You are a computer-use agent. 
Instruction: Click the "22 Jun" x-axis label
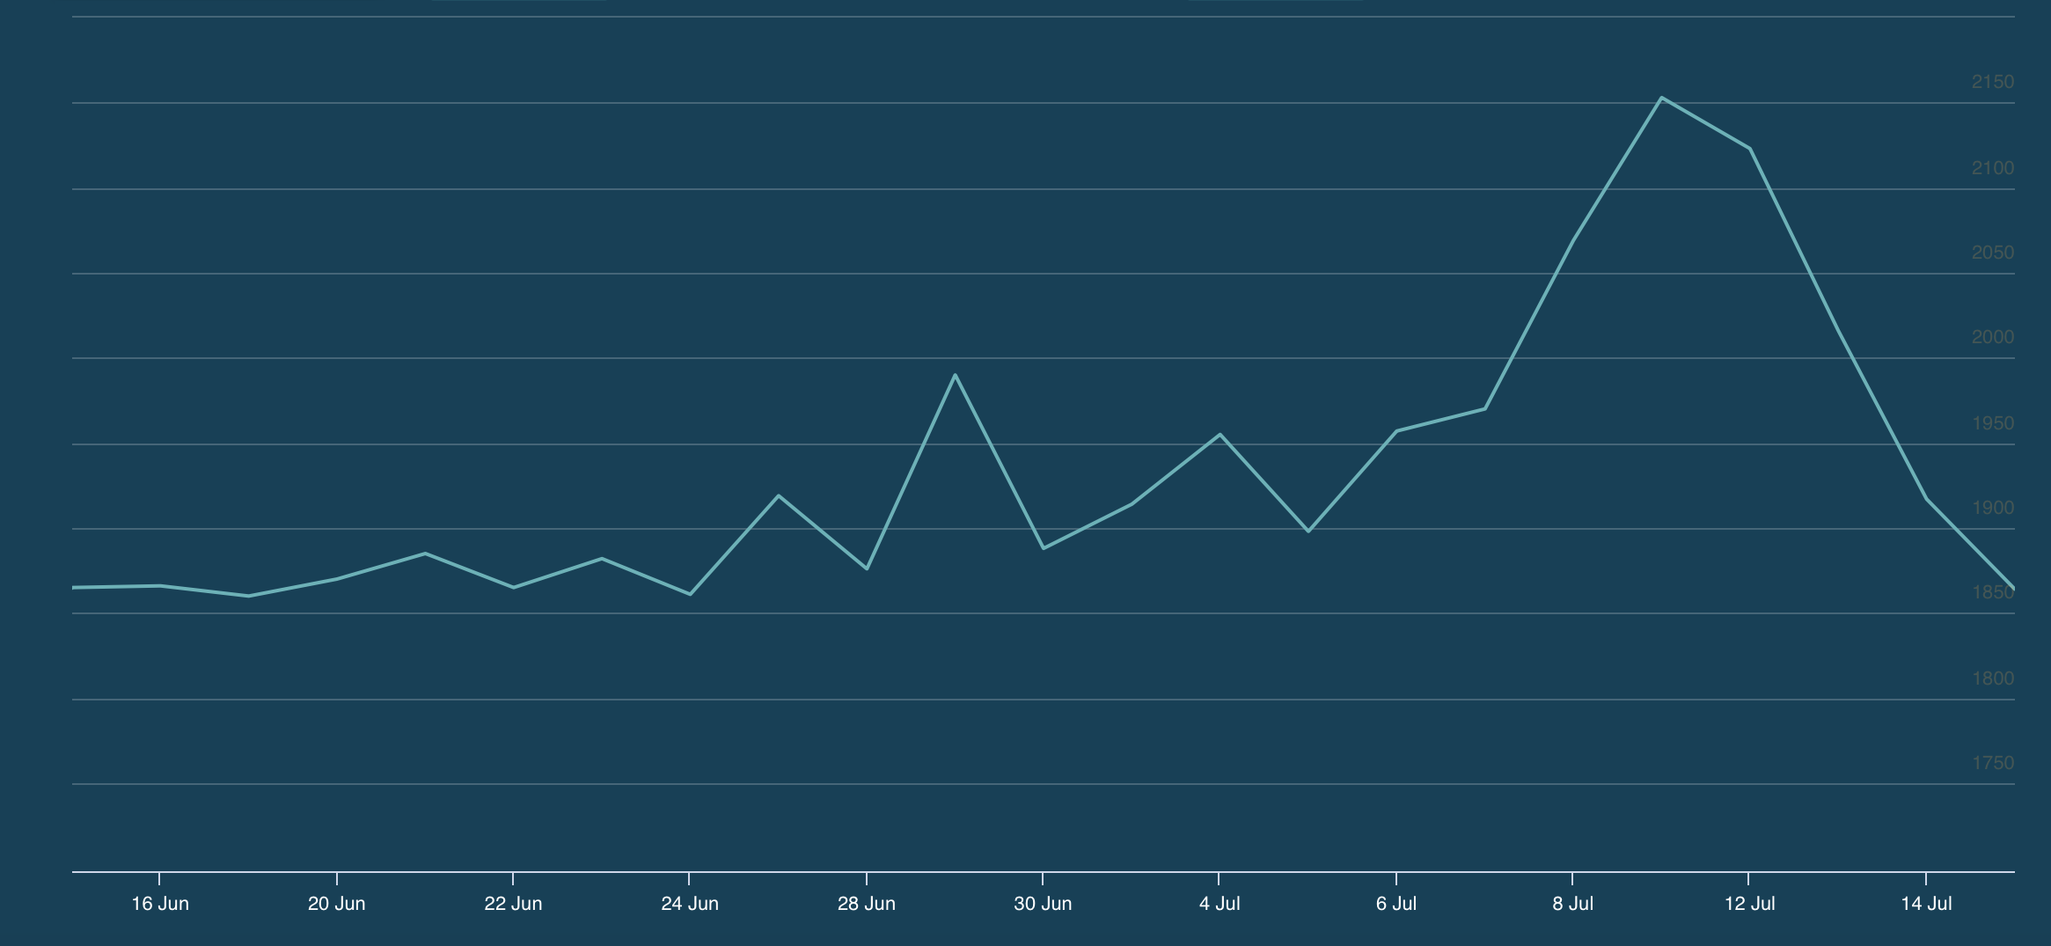[x=513, y=904]
